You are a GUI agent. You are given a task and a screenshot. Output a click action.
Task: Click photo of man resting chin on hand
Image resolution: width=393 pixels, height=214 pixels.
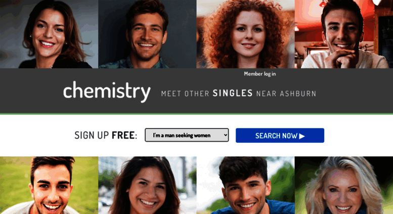(x=344, y=34)
